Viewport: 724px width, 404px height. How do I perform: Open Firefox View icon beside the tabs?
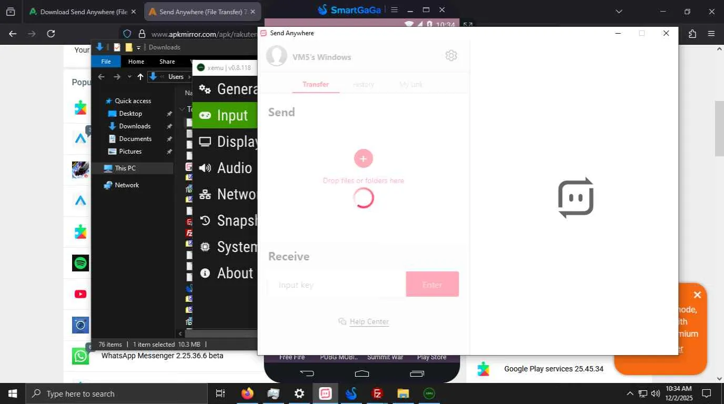click(x=11, y=12)
